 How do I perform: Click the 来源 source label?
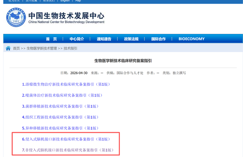tap(95, 73)
